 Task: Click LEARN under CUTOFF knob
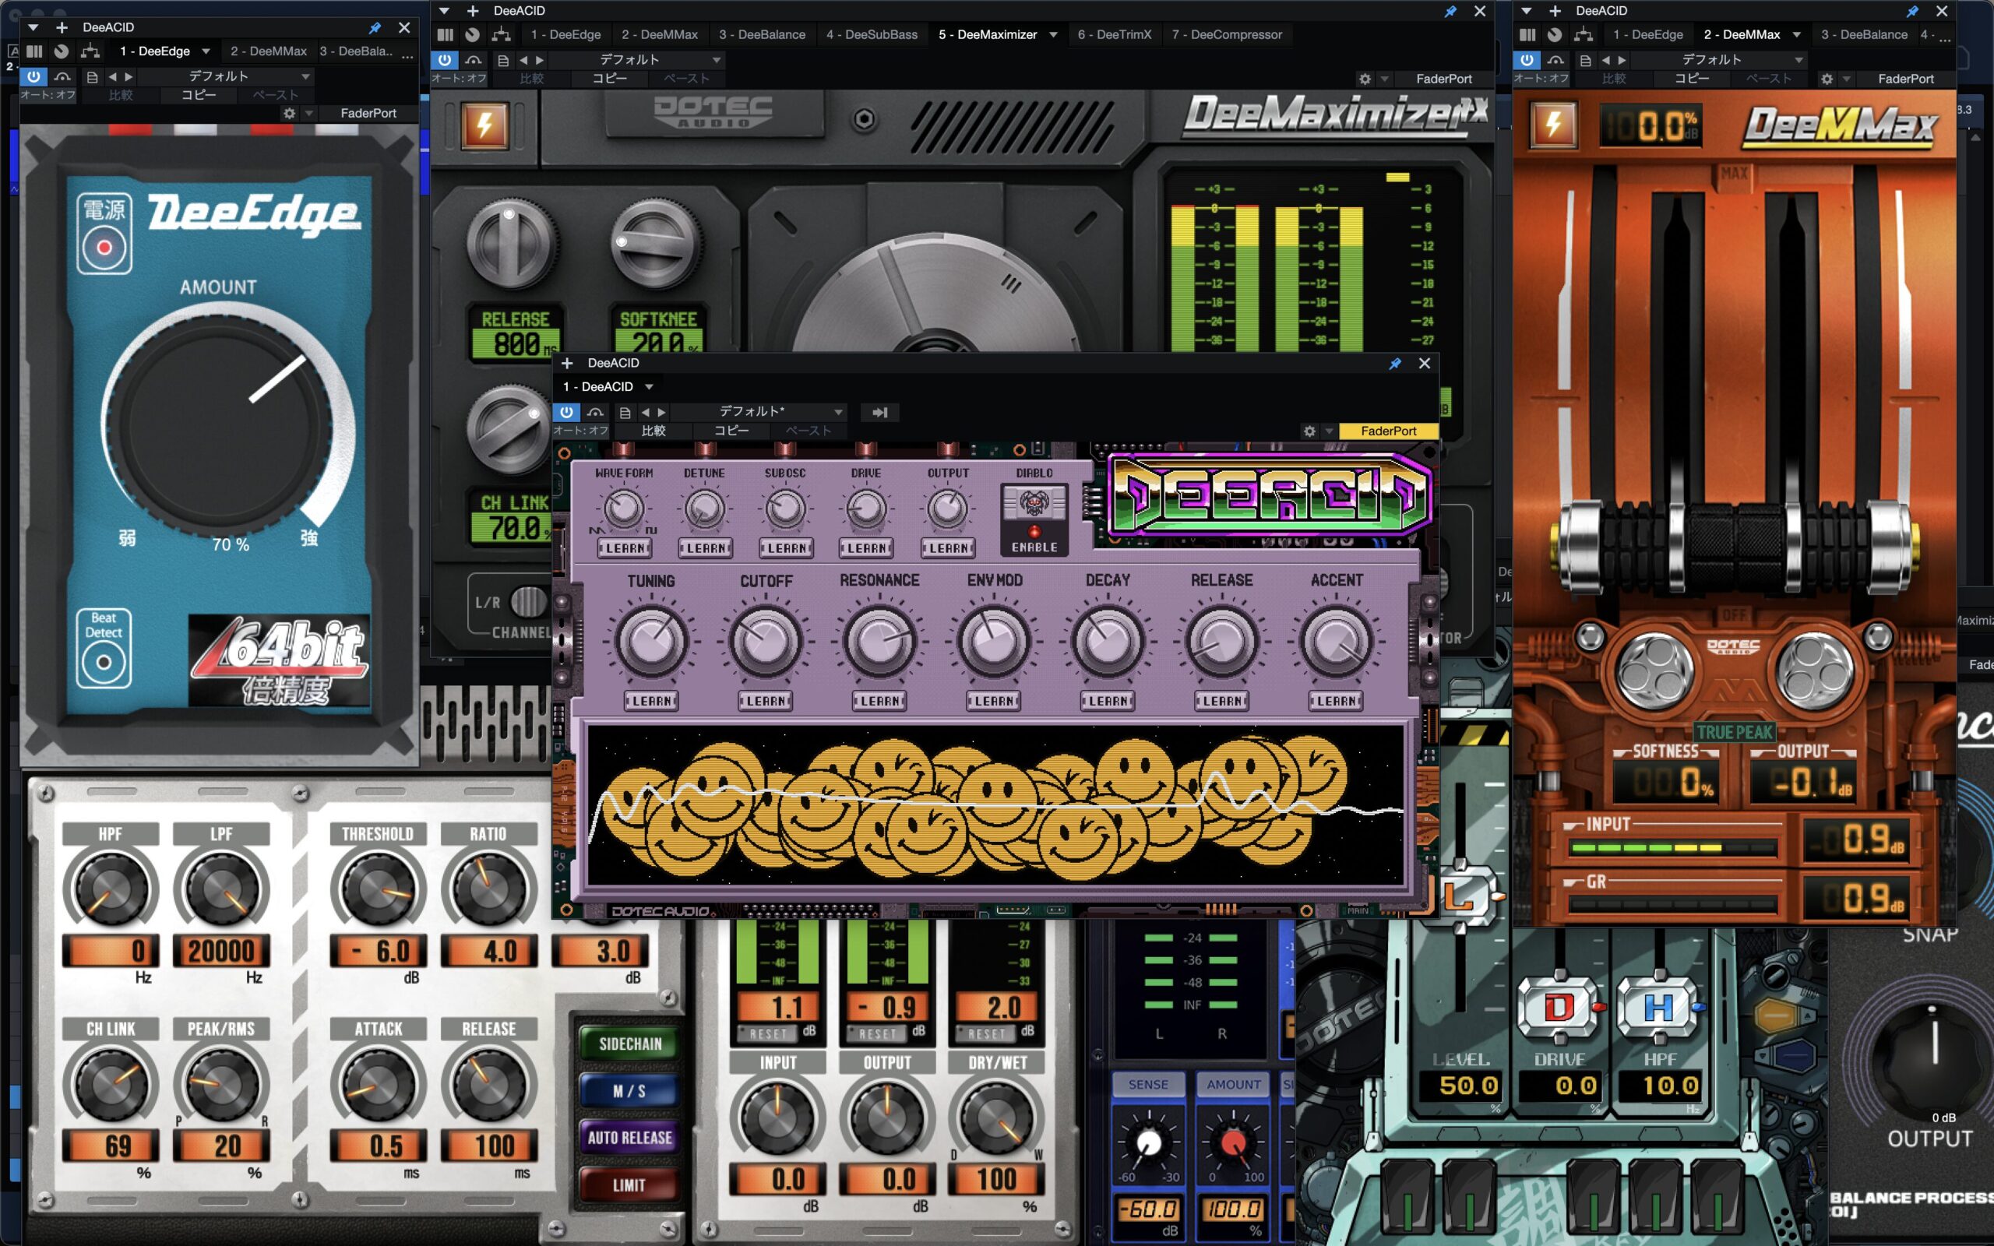point(766,702)
